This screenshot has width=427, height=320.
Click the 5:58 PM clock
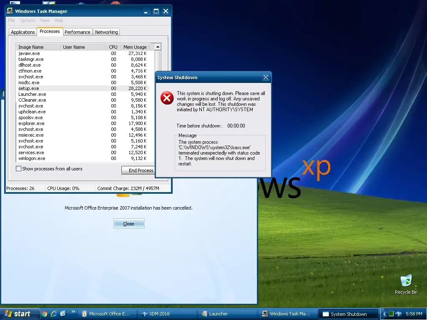point(414,314)
